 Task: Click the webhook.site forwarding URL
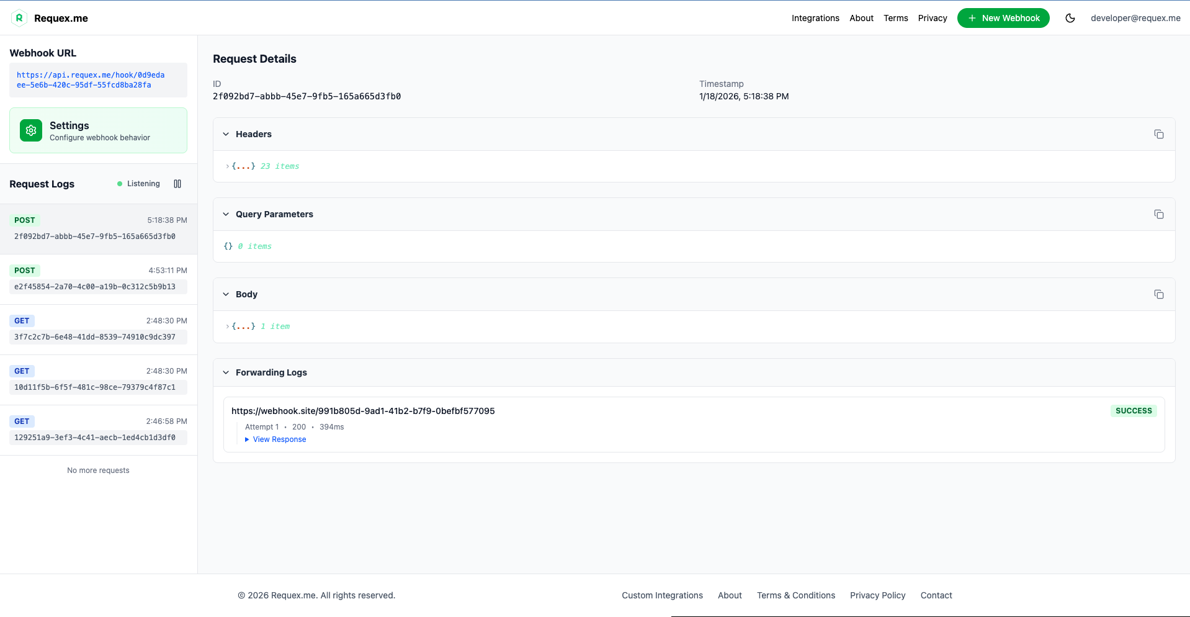click(363, 411)
